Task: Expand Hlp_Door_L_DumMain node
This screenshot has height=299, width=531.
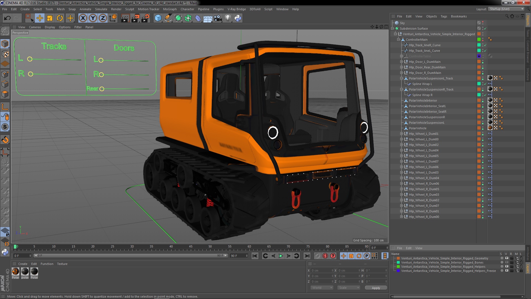Action: tap(401, 62)
